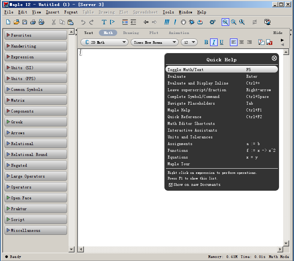The image size is (294, 261).
Task: Go back with left arrow icon
Action: [146, 22]
